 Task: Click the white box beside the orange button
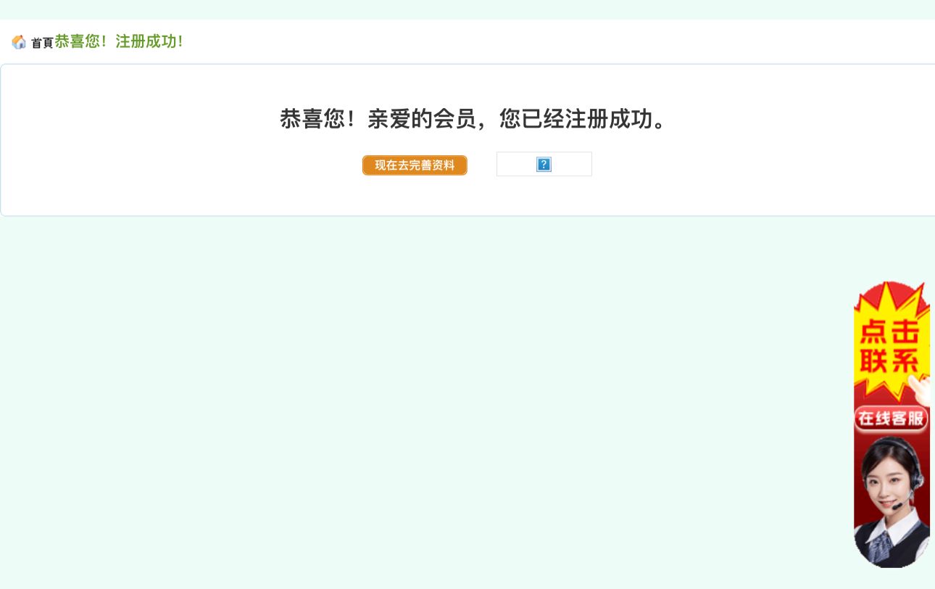point(544,164)
